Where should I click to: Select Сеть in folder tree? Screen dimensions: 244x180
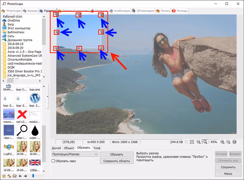(11, 36)
